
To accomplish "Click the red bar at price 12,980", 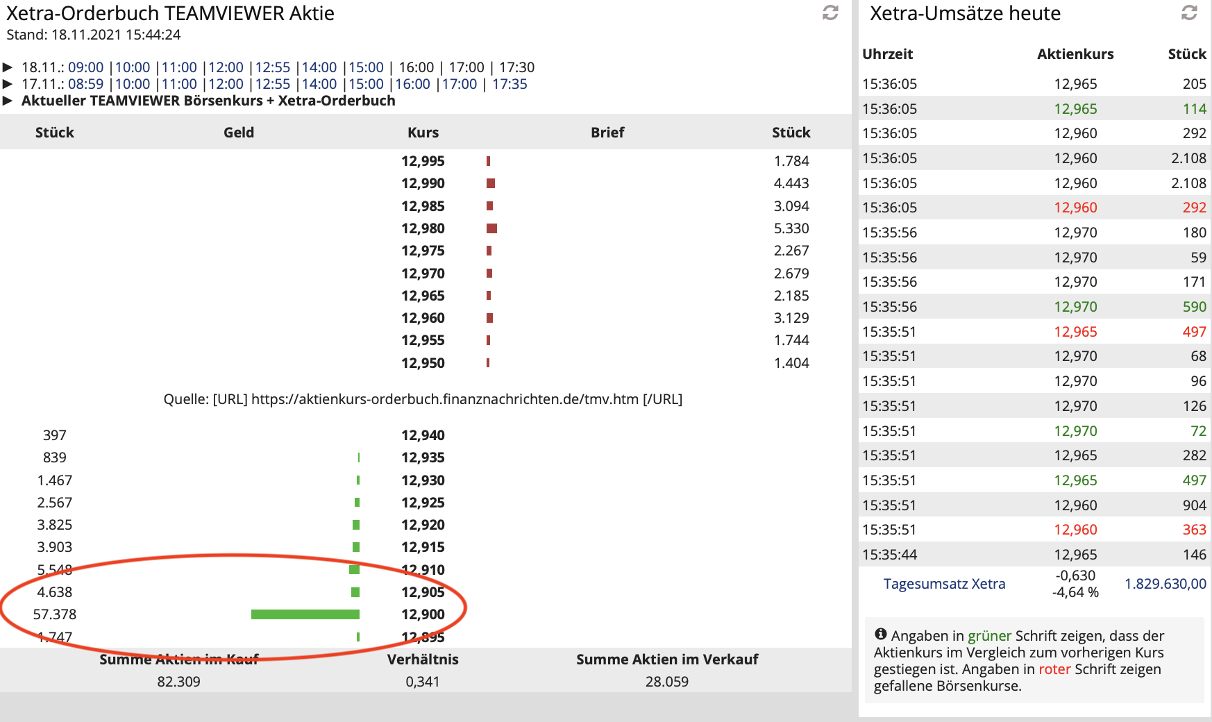I will [491, 228].
